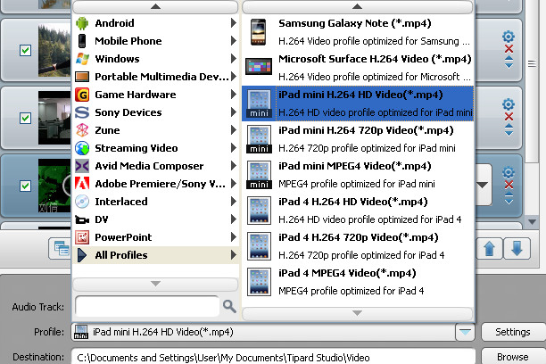Image resolution: width=546 pixels, height=364 pixels.
Task: Click the Avid Media Composer icon
Action: (82, 166)
